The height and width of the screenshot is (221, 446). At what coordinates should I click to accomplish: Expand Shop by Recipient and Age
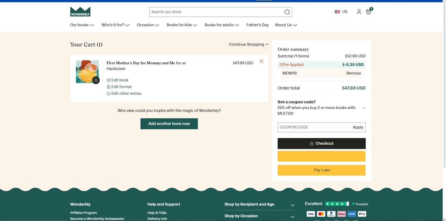pyautogui.click(x=259, y=204)
